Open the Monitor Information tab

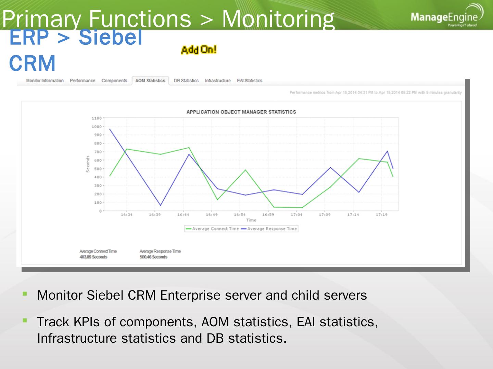[45, 81]
